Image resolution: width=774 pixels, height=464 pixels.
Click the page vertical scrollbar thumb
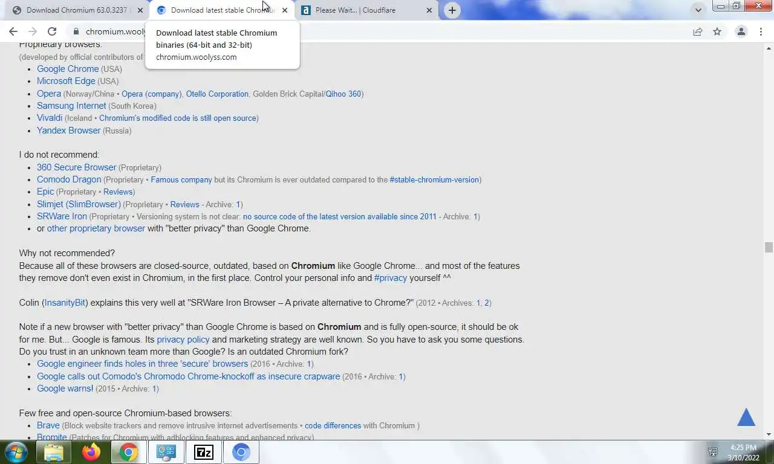pos(769,247)
